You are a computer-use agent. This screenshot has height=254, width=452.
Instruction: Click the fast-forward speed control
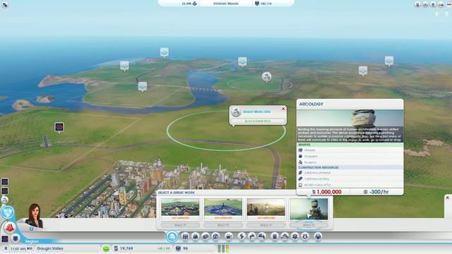click(30, 248)
